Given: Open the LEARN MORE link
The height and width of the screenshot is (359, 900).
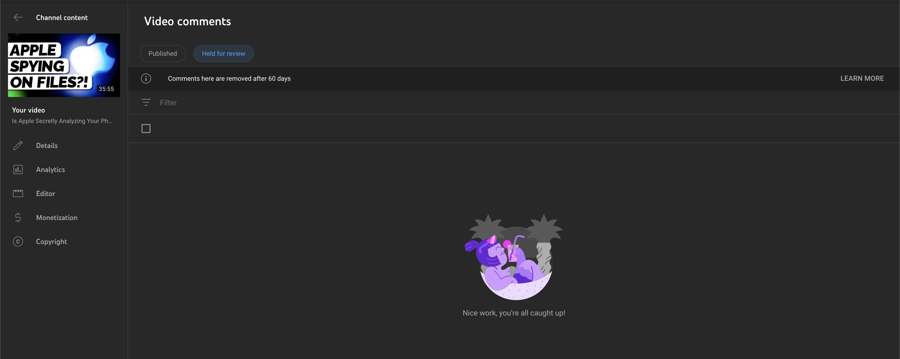Looking at the screenshot, I should click(861, 78).
